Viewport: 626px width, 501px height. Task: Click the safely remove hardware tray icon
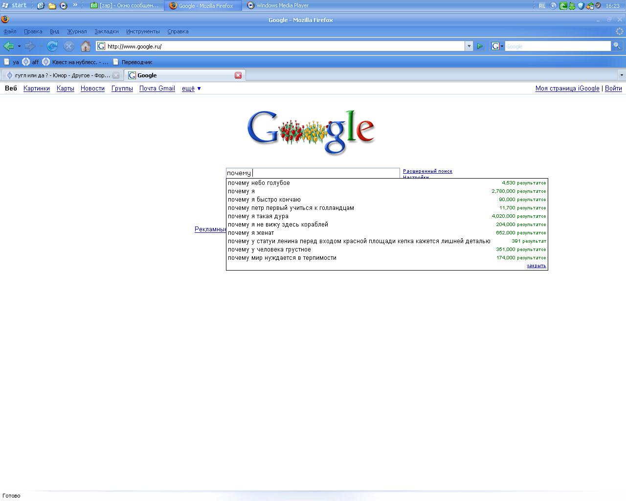click(590, 6)
